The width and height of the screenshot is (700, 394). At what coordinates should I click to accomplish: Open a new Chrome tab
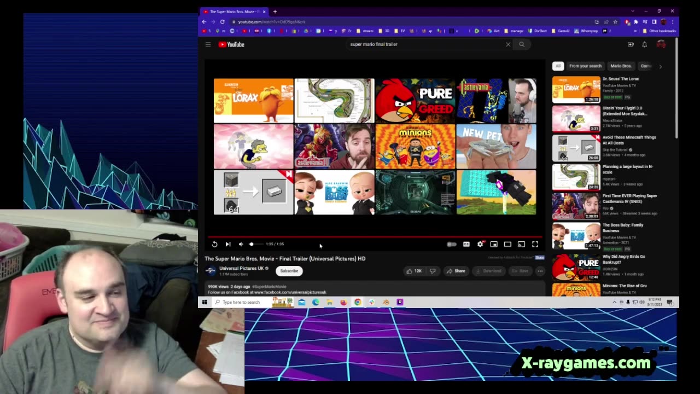[275, 11]
